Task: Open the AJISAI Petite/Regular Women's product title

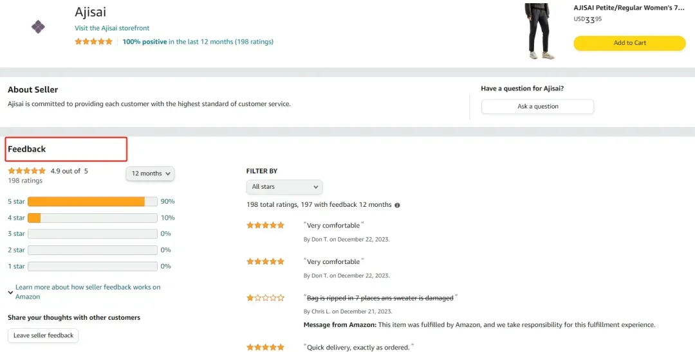Action: (629, 8)
